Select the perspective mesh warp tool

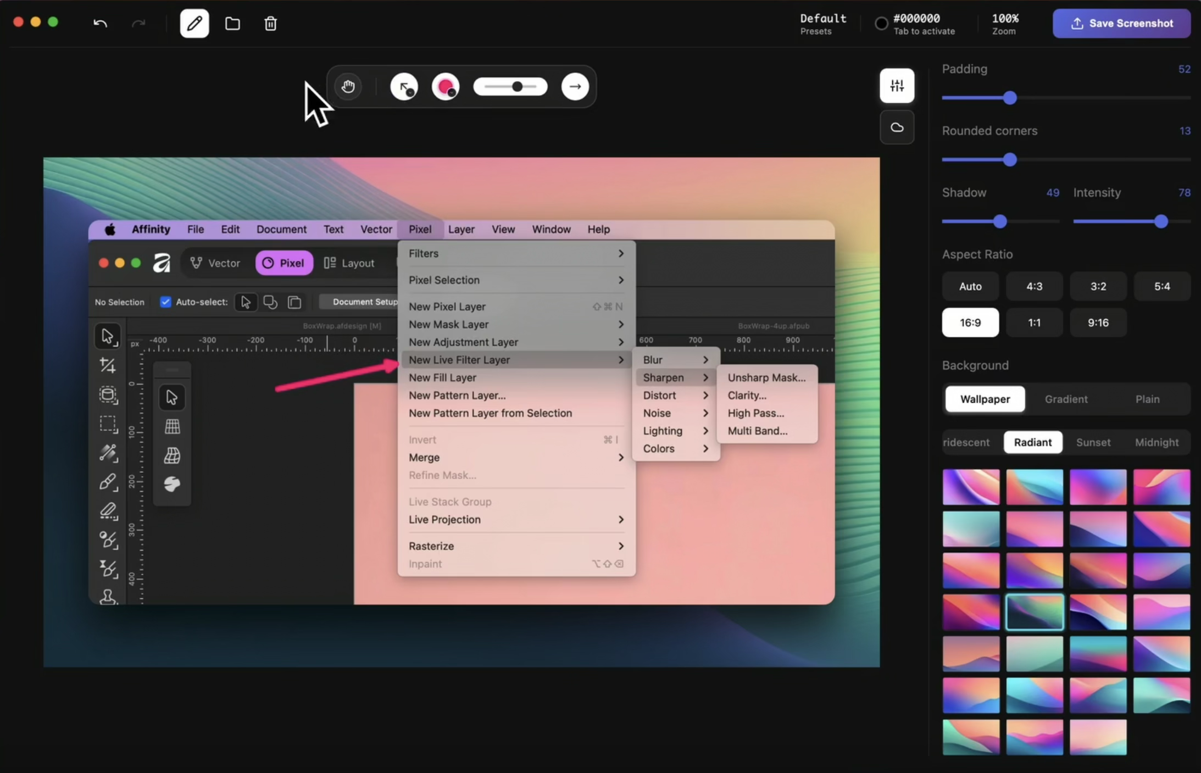172,455
